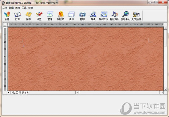Click next sheet tab arrow
The height and width of the screenshot is (117, 169).
pos(12,92)
